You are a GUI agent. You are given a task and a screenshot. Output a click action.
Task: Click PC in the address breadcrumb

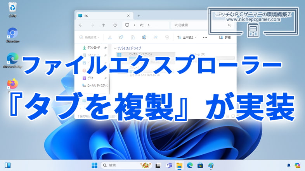click(x=141, y=25)
